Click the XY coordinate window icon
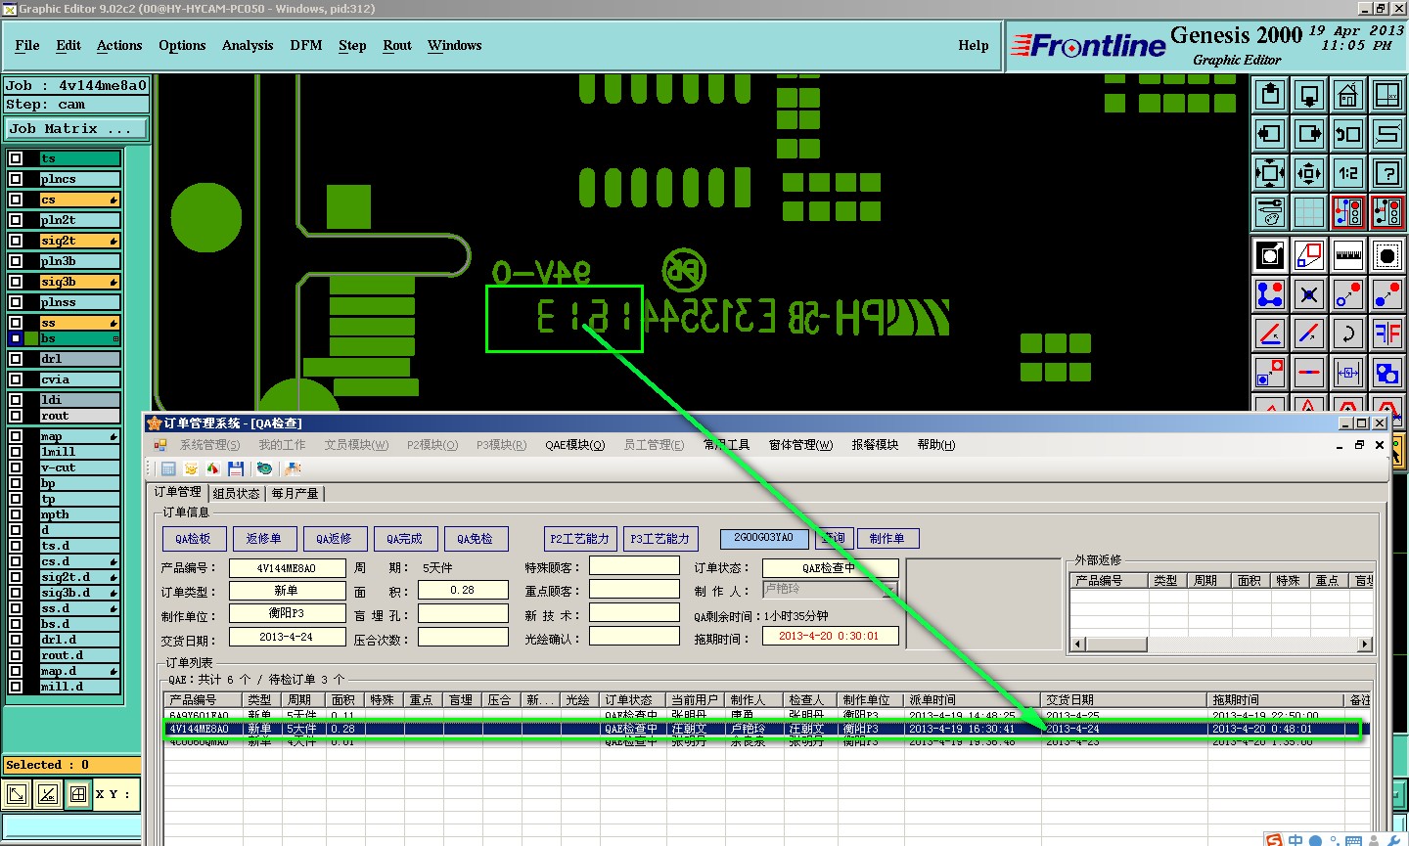The image size is (1409, 846). point(1387,95)
